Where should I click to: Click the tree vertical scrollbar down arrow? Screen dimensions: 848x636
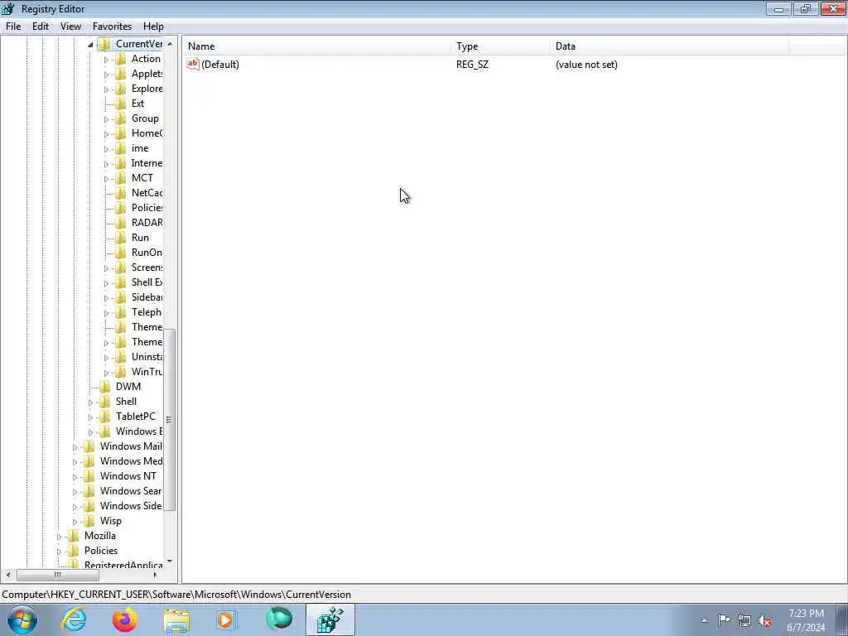[x=170, y=562]
